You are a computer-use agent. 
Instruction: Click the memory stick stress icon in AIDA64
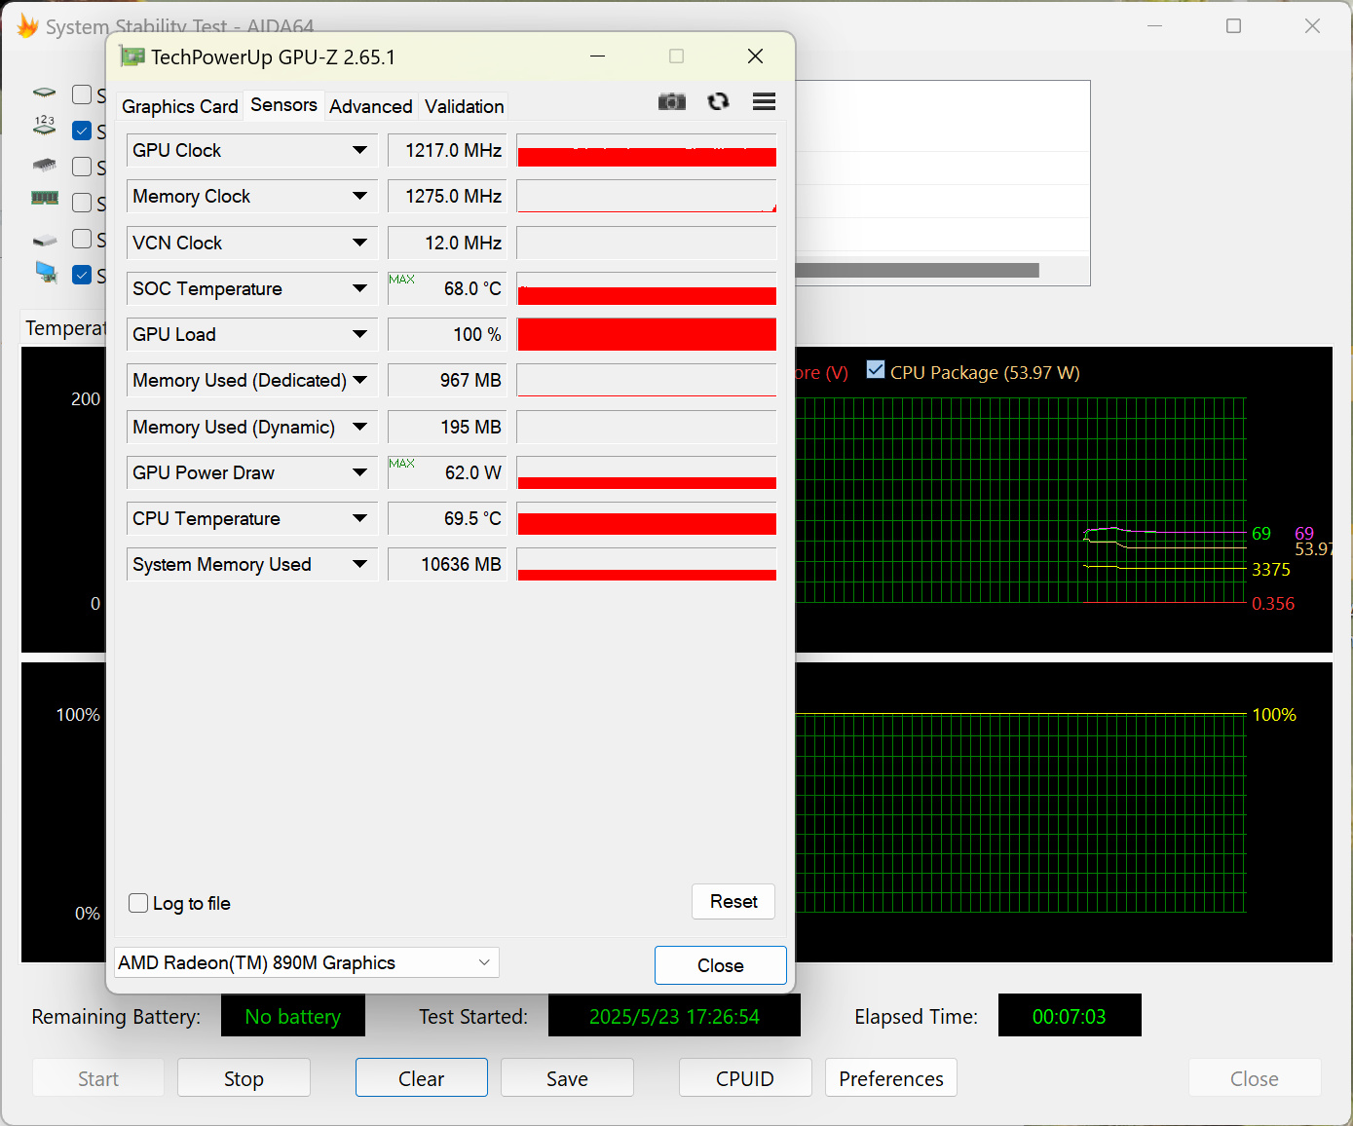point(45,199)
